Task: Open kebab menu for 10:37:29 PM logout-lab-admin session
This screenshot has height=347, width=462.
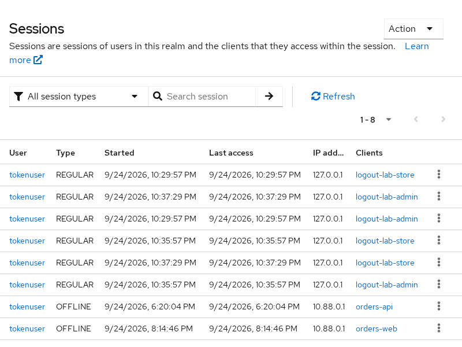Action: coord(439,196)
